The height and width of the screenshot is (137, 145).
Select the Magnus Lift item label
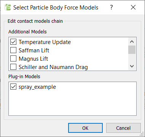tap(33, 59)
